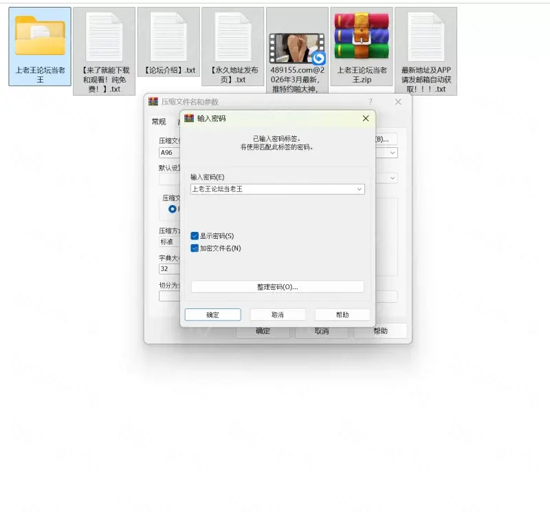Viewport: 550px width, 512px height.
Task: Open the archive name dropdown behind dialog
Action: pyautogui.click(x=393, y=153)
